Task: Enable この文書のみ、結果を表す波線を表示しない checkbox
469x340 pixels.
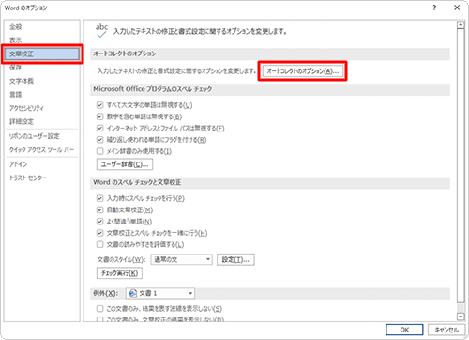Action: click(x=99, y=309)
